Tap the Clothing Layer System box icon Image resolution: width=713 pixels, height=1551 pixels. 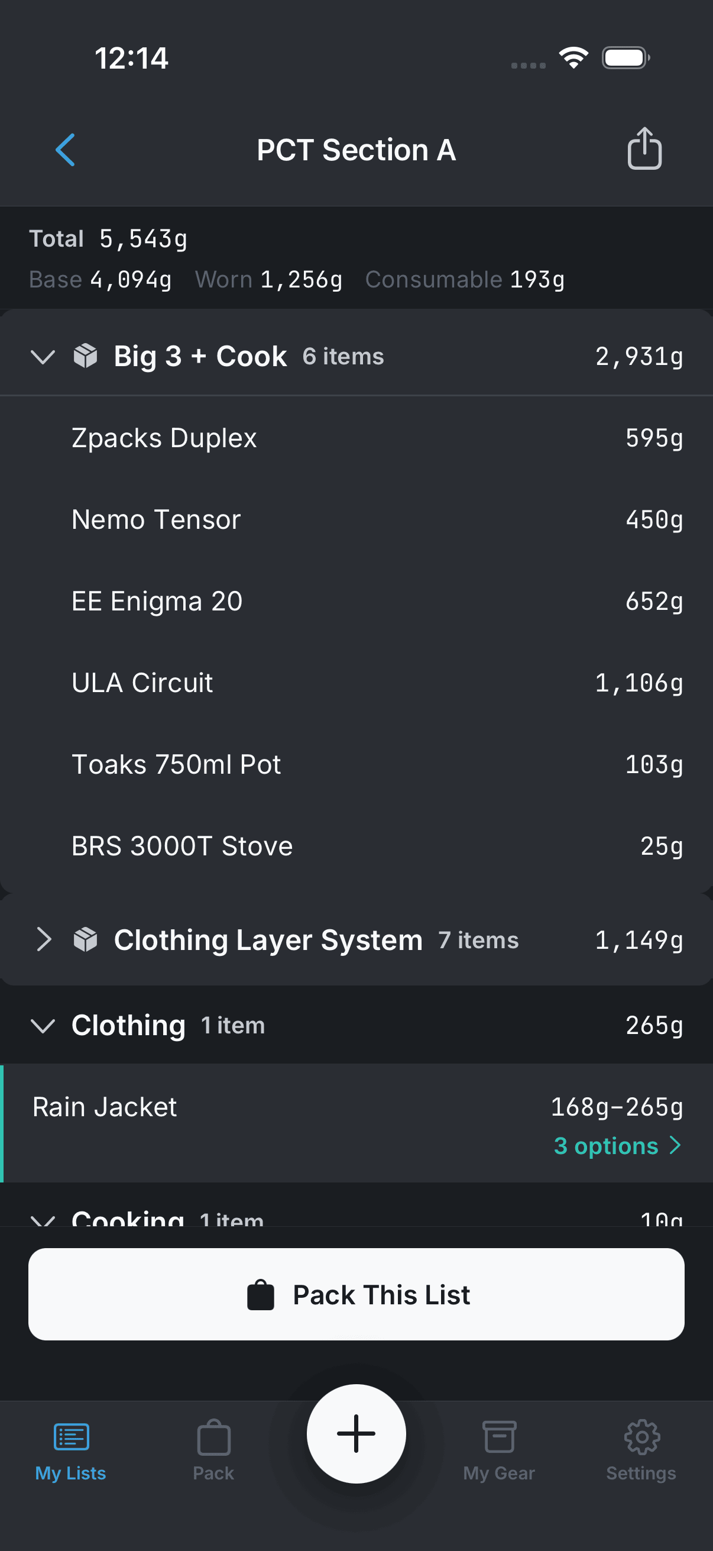[86, 940]
